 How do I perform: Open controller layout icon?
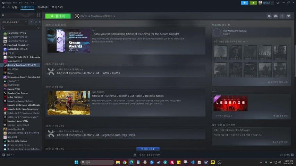276,16
